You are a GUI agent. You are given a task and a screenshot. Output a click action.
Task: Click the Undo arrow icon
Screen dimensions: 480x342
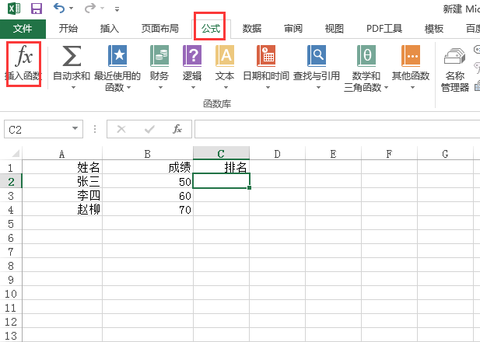coord(59,8)
